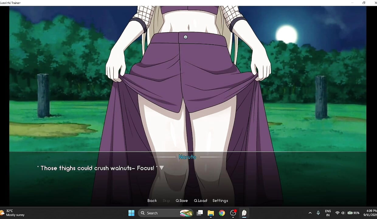Open Task View on the taskbar
This screenshot has height=219, width=377.
[200, 213]
